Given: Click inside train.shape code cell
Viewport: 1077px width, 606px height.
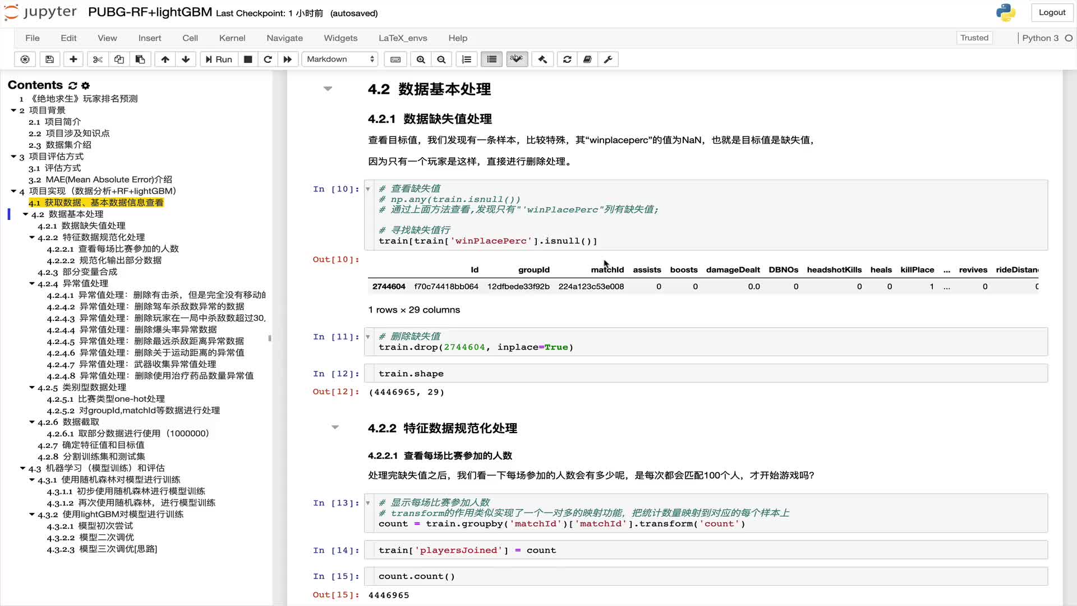Looking at the screenshot, I should click(x=706, y=374).
